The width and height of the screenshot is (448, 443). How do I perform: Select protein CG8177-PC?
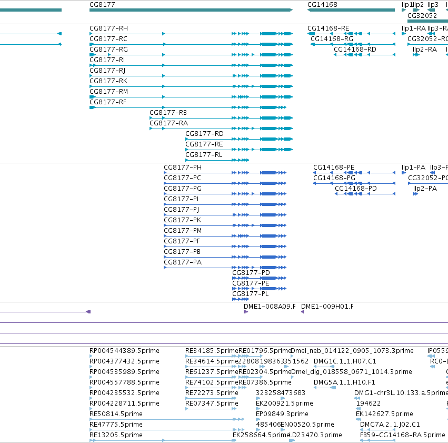coord(182,178)
